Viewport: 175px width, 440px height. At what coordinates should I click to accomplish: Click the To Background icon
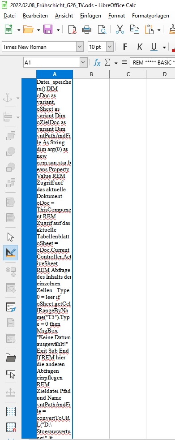(11, 218)
